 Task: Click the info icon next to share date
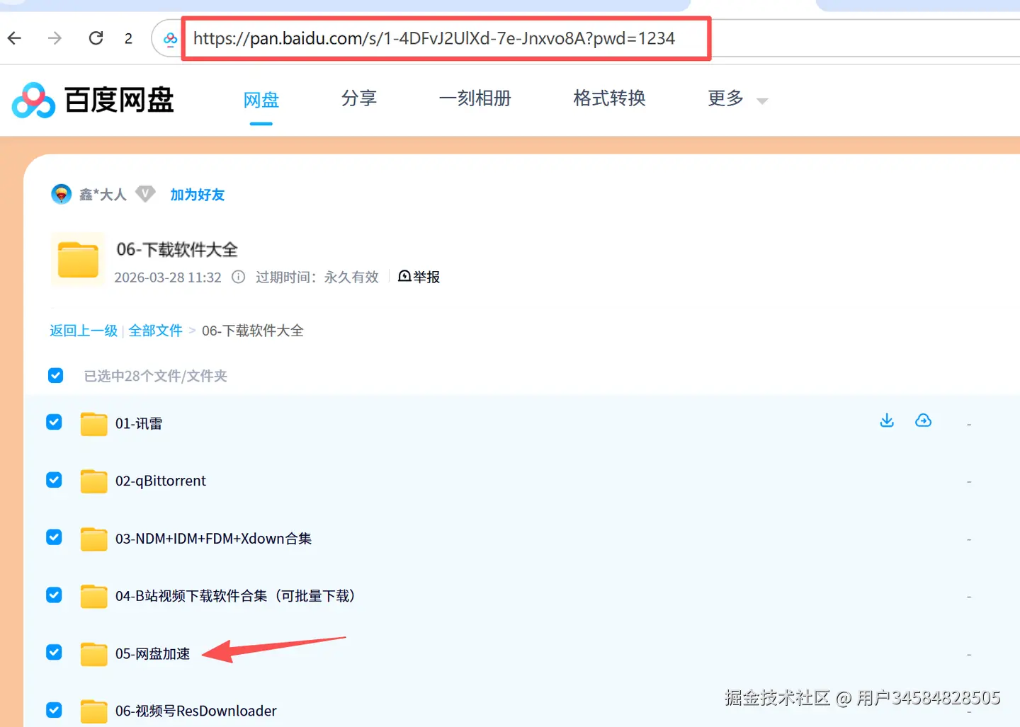click(x=239, y=277)
